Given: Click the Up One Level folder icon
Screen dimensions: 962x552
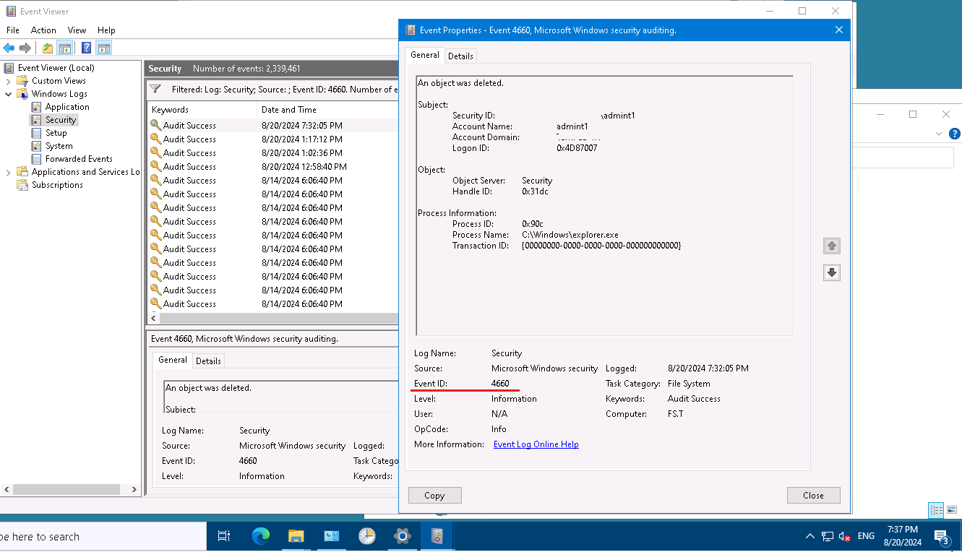Looking at the screenshot, I should [x=48, y=48].
